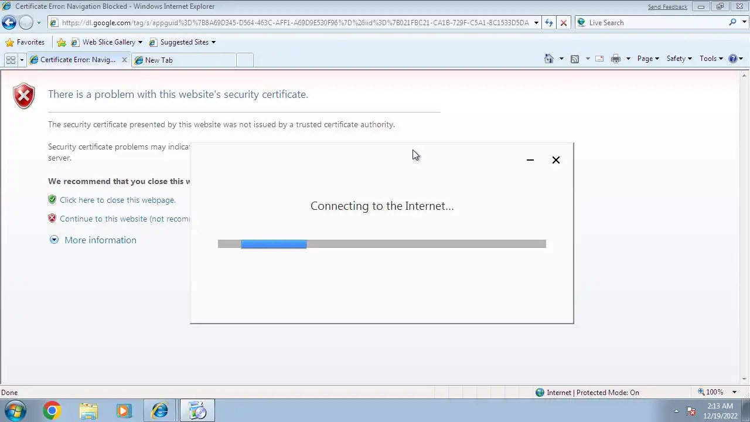
Task: Click the search magnifier icon
Action: click(732, 22)
